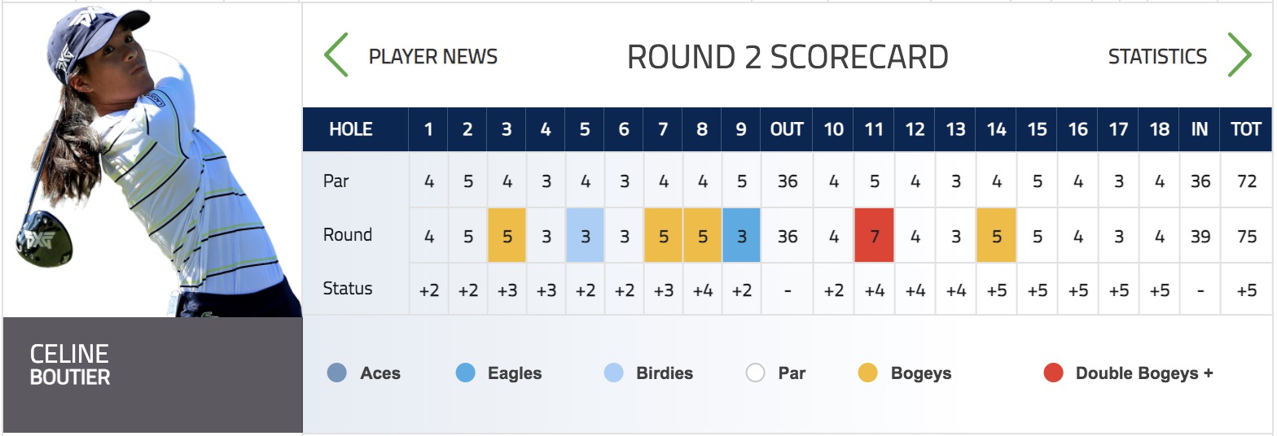Click the Aces legend circle icon
This screenshot has width=1277, height=436.
pos(336,373)
